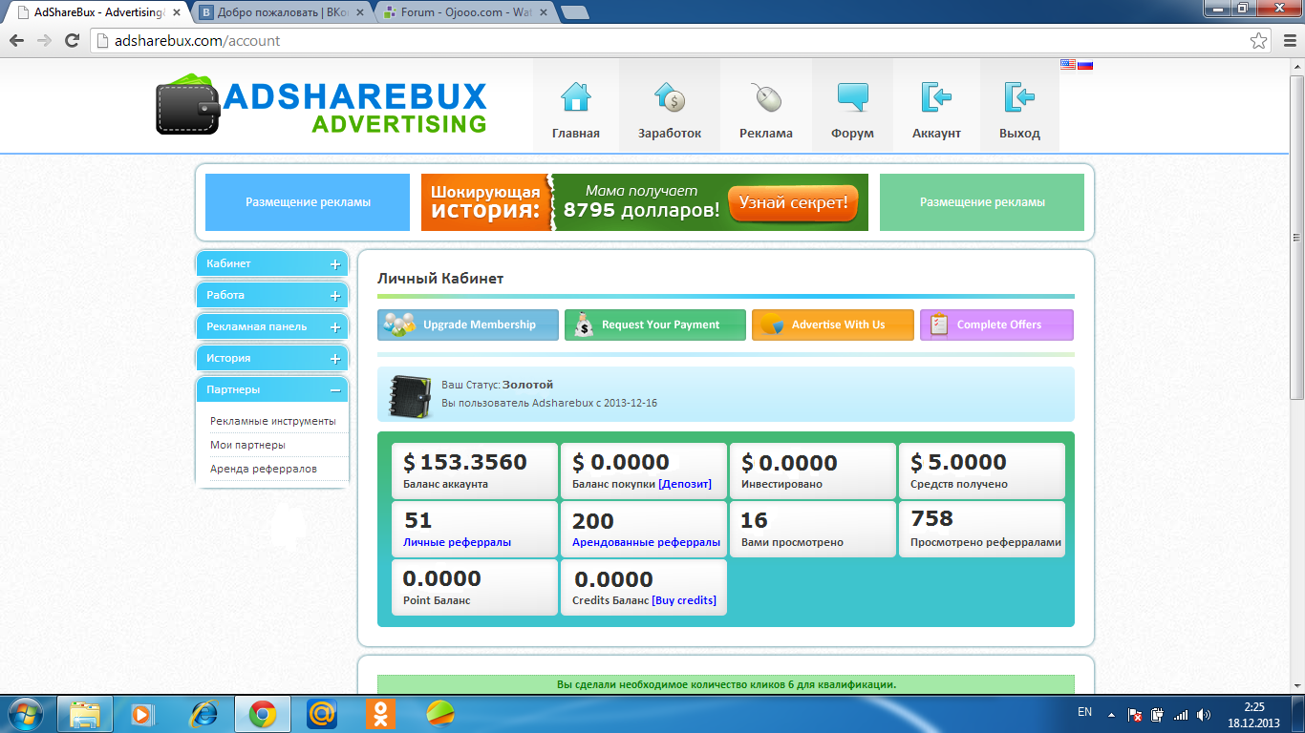The width and height of the screenshot is (1305, 733).
Task: Open the Личные рефералы link
Action: (x=457, y=542)
